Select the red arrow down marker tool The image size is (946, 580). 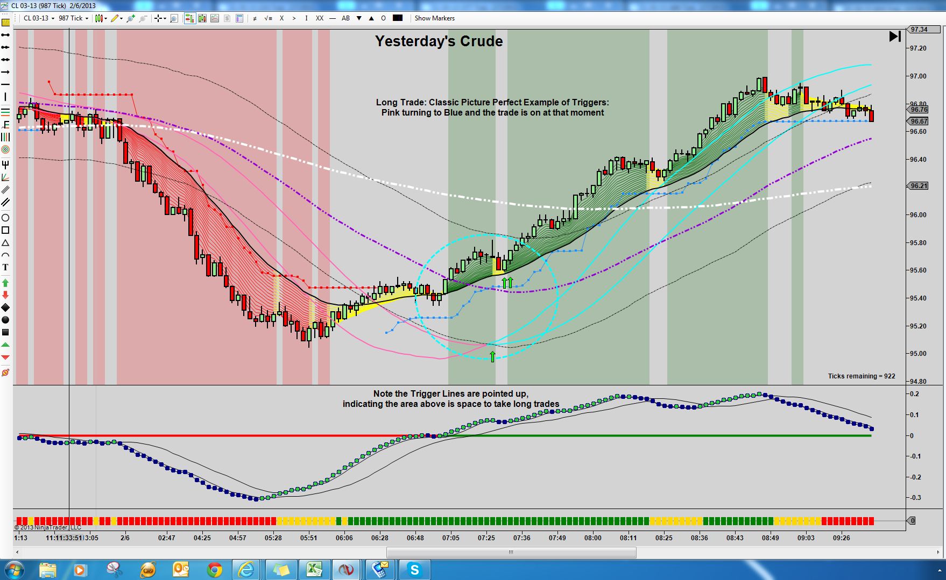click(5, 295)
